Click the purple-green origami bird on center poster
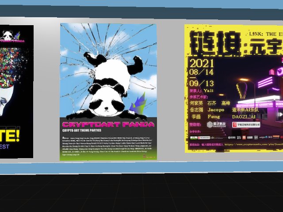283x212 pixels. pos(138,104)
